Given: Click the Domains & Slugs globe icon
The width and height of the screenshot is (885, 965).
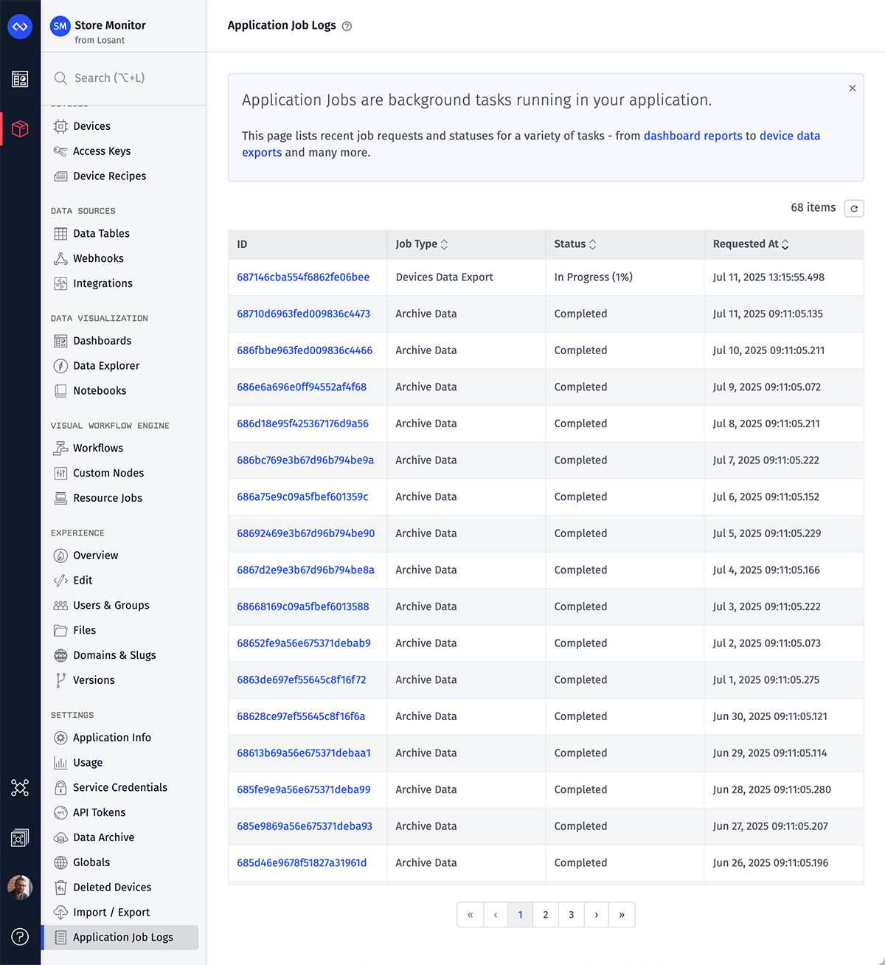Looking at the screenshot, I should (60, 655).
